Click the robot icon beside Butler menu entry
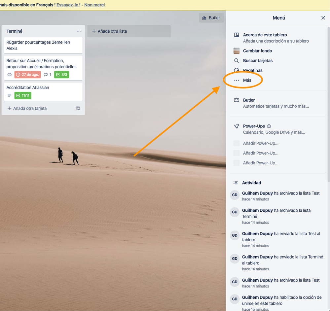 click(x=236, y=100)
